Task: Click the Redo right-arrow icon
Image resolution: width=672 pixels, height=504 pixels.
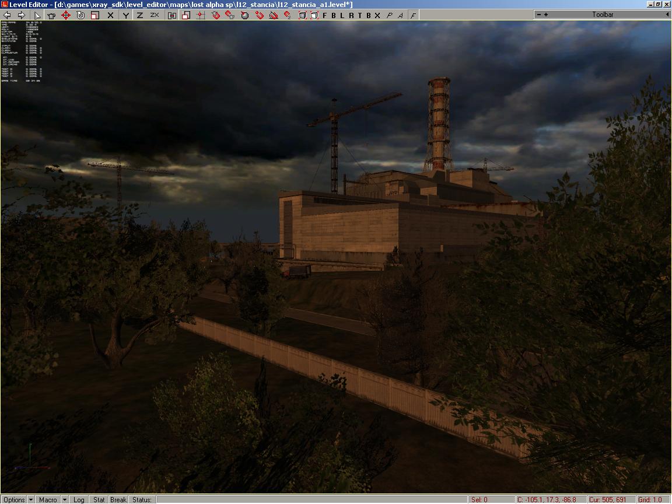Action: point(22,15)
